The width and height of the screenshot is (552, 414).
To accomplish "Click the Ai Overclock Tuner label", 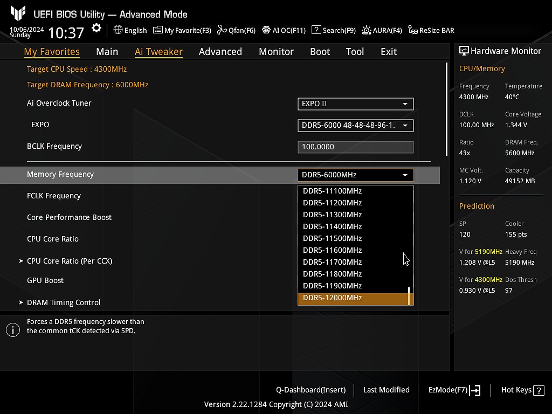I will pos(59,103).
